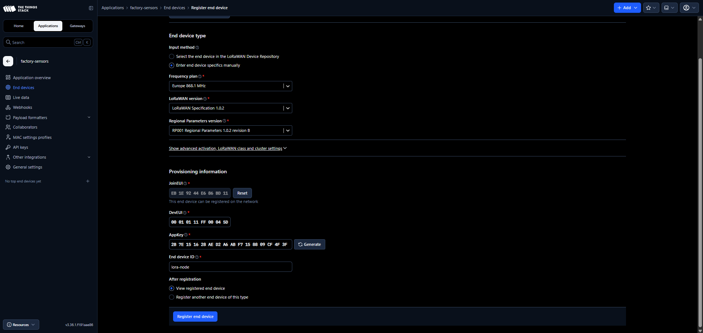Click plus icon beside No top end devices yet
Viewport: 703px width, 333px height.
88,181
